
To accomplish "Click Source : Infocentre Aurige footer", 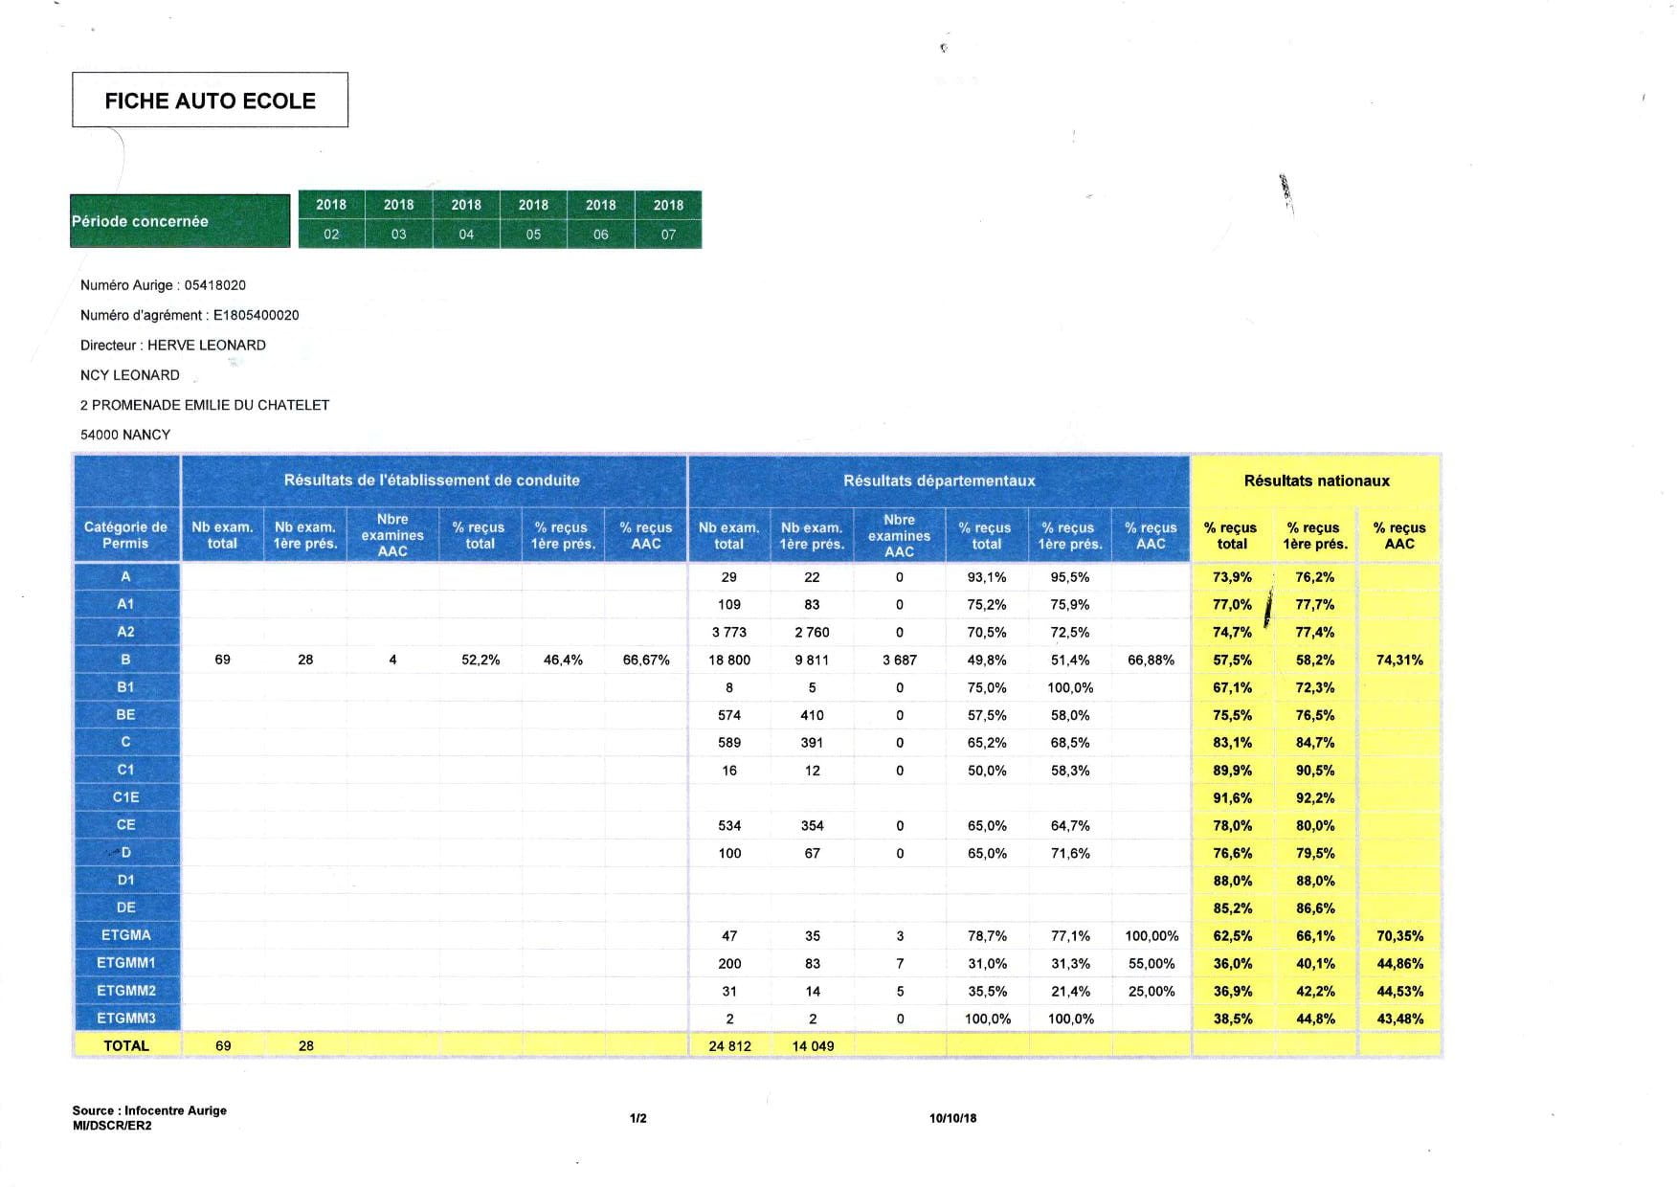I will (x=149, y=1110).
